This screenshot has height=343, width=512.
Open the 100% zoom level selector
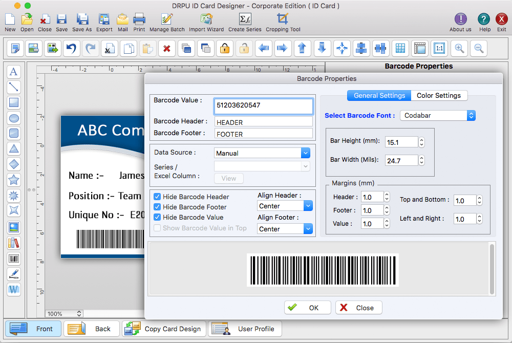point(63,314)
